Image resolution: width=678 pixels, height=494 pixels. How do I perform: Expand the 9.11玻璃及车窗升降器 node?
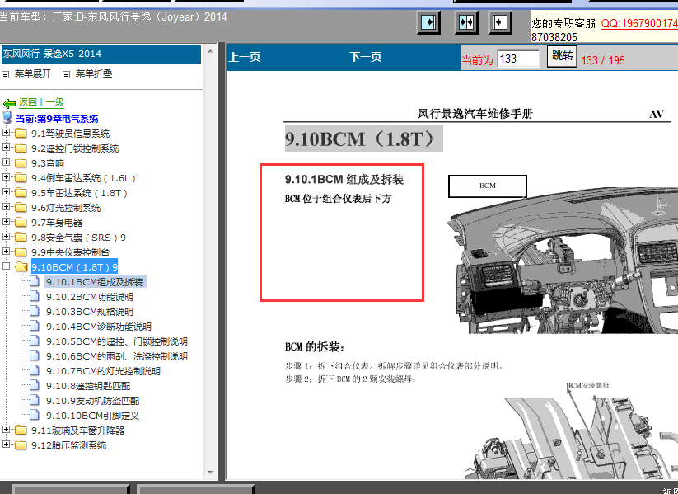pyautogui.click(x=6, y=430)
